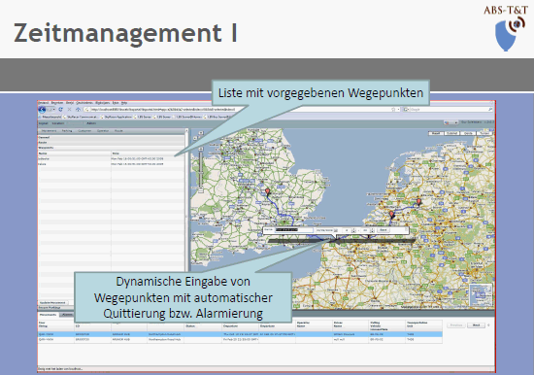Click the Next button beside movements table
The image size is (534, 375).
(x=476, y=325)
